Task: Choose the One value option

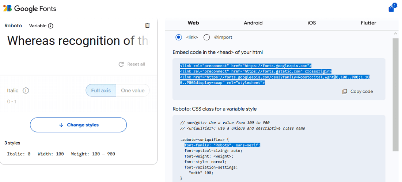Action: tap(133, 90)
